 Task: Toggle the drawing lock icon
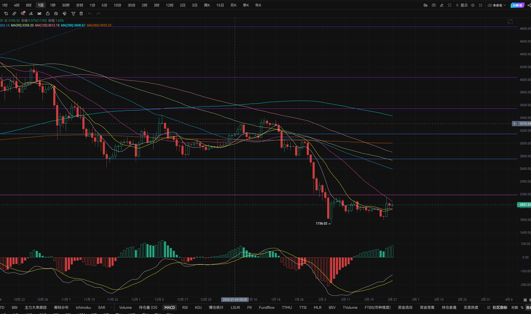pyautogui.click(x=48, y=14)
